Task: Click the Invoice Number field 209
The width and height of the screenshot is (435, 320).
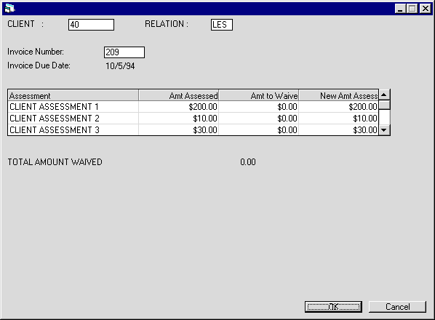Action: (124, 52)
